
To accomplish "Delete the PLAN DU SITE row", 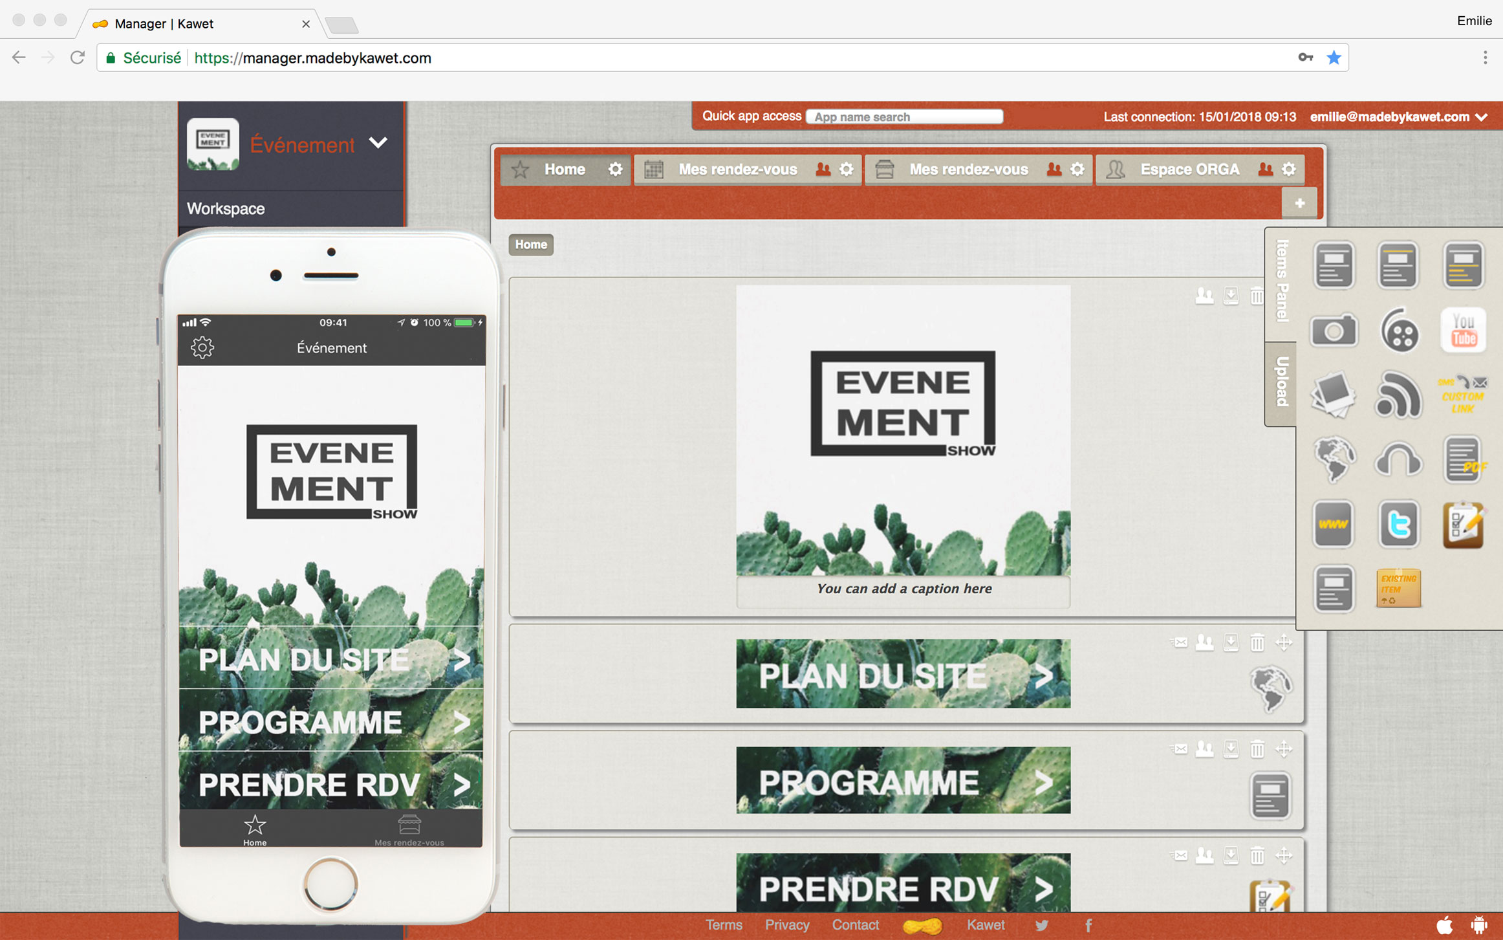I will click(x=1257, y=642).
